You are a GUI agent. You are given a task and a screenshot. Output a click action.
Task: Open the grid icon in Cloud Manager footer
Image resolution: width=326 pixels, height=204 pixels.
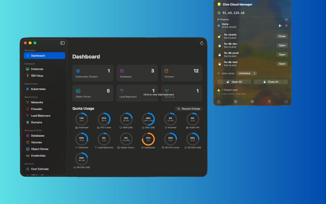pos(236,101)
